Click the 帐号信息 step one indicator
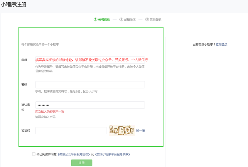Viewport: 248px width, 167px height. click(102, 20)
